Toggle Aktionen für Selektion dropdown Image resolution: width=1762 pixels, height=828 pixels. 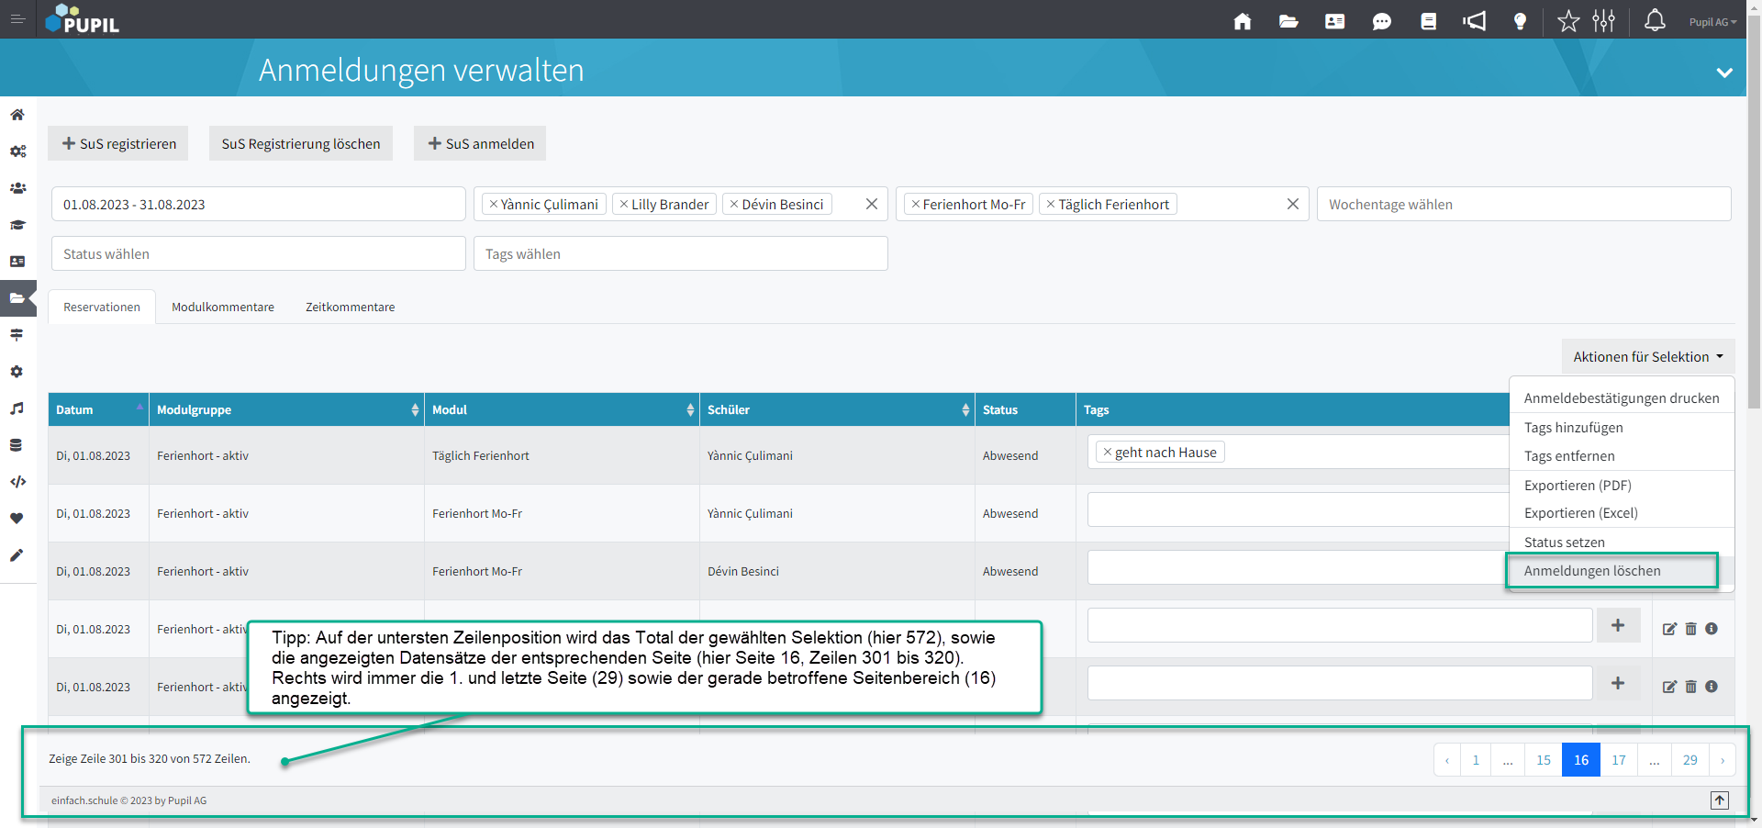tap(1648, 356)
